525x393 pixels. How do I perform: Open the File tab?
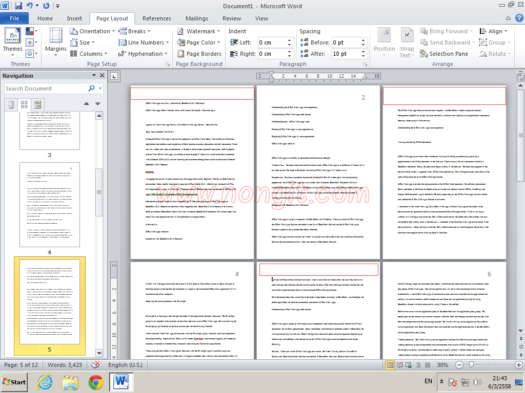(14, 18)
